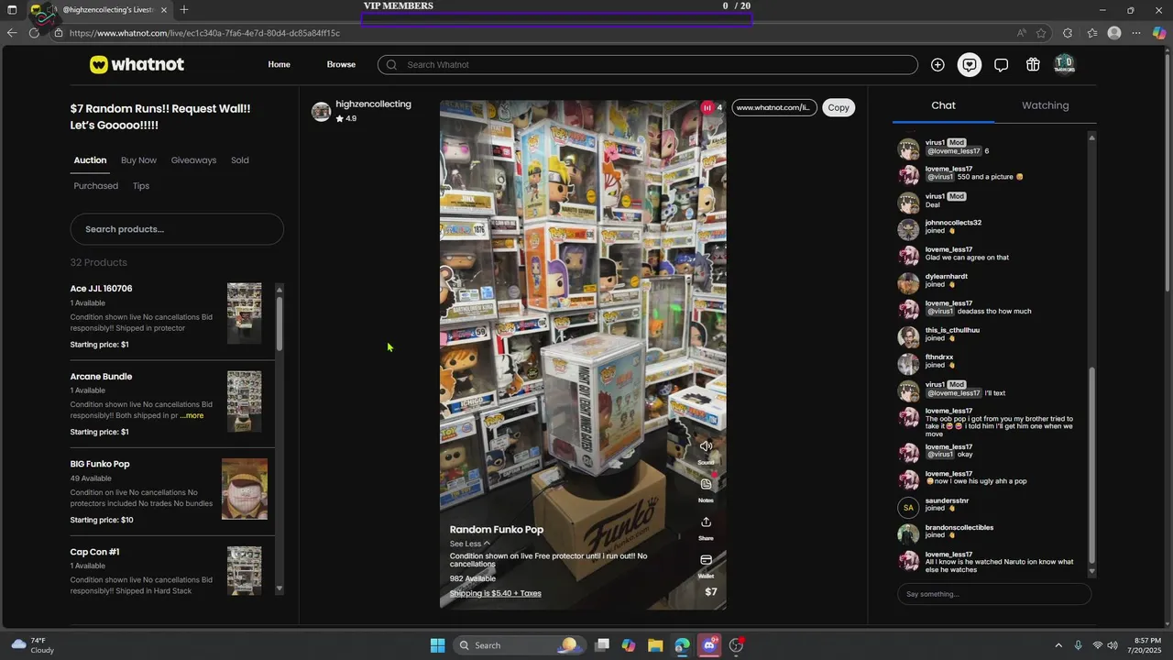The width and height of the screenshot is (1173, 660).
Task: Click the $7 price on the stream
Action: coord(710,591)
